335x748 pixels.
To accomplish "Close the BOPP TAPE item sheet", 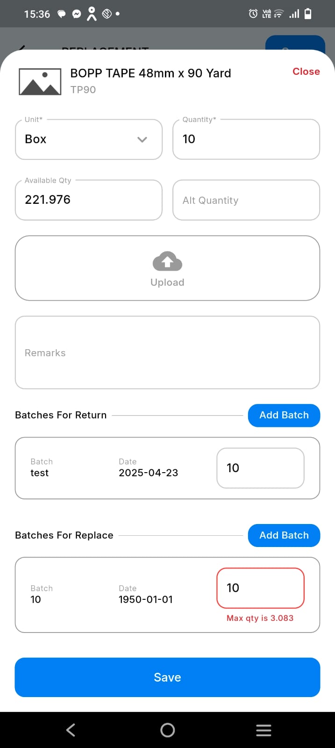I will 306,72.
